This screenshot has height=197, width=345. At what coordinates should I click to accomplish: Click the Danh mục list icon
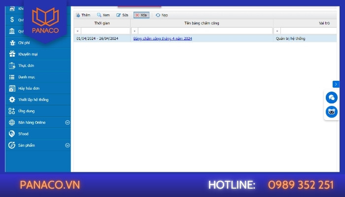[x=12, y=77]
